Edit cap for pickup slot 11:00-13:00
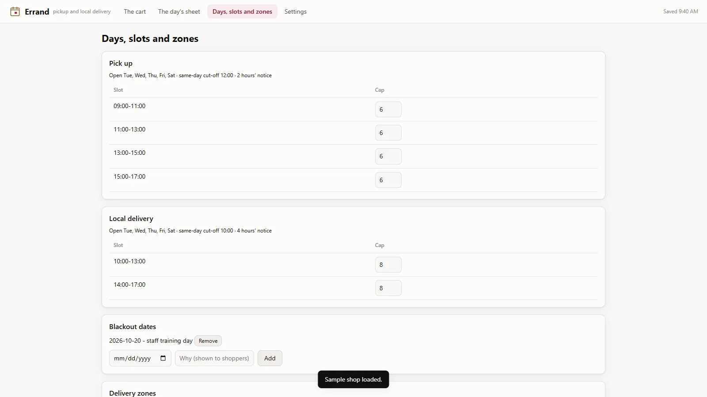This screenshot has height=397, width=707. 388,133
